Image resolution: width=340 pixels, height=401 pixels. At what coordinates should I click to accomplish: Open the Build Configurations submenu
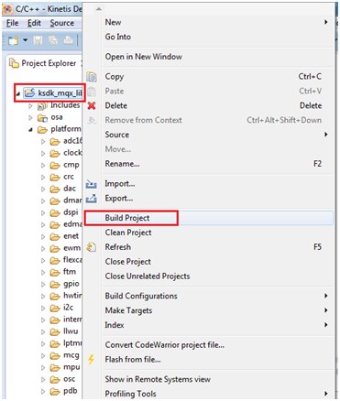[x=208, y=296]
